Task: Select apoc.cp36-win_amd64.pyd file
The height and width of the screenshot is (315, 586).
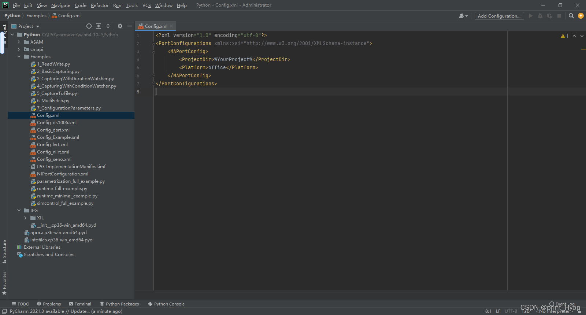Action: (59, 233)
